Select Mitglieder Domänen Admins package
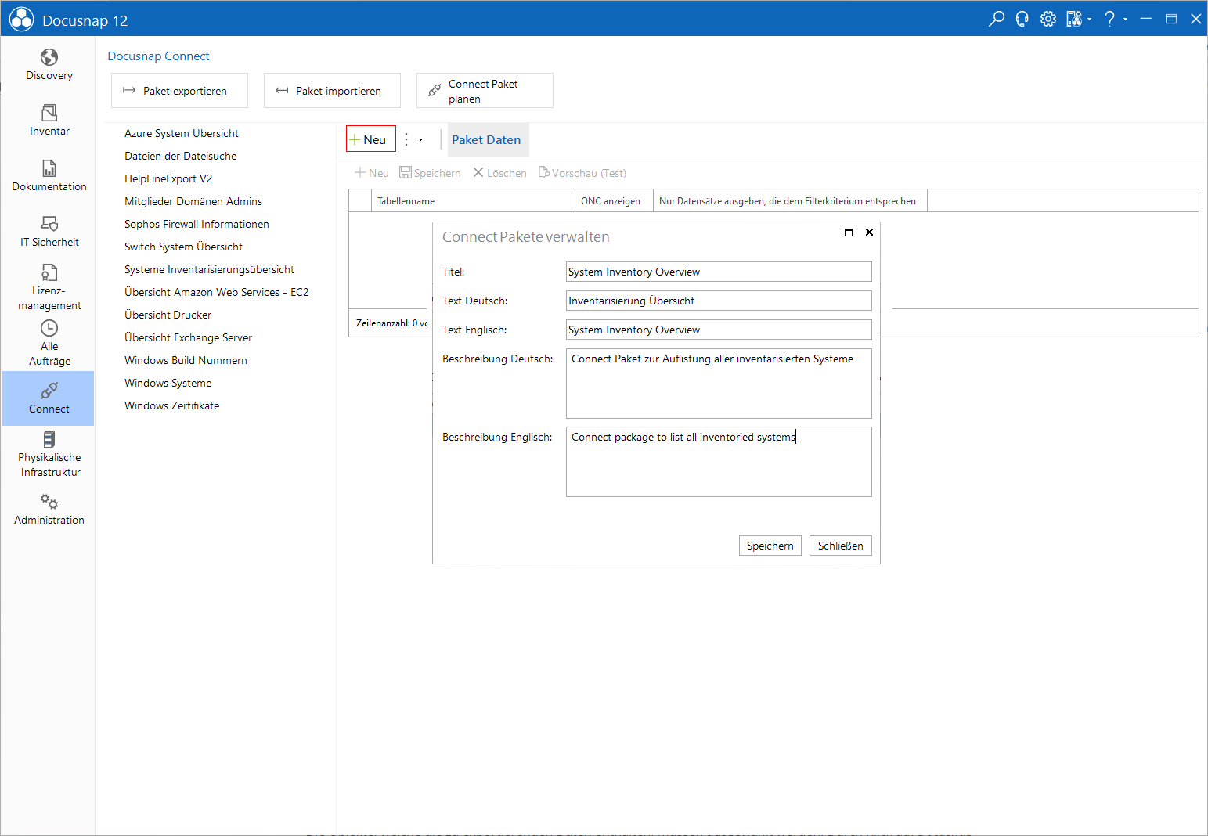 tap(193, 201)
